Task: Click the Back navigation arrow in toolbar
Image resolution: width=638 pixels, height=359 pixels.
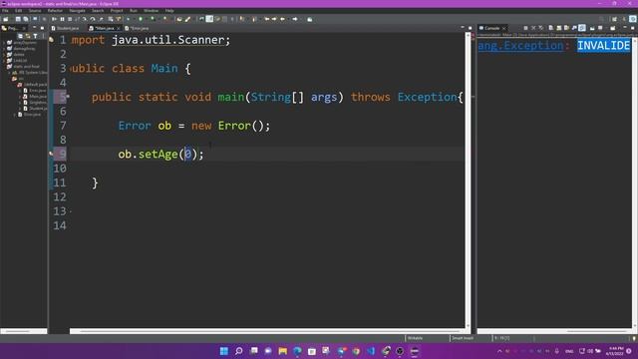Action: (x=282, y=19)
